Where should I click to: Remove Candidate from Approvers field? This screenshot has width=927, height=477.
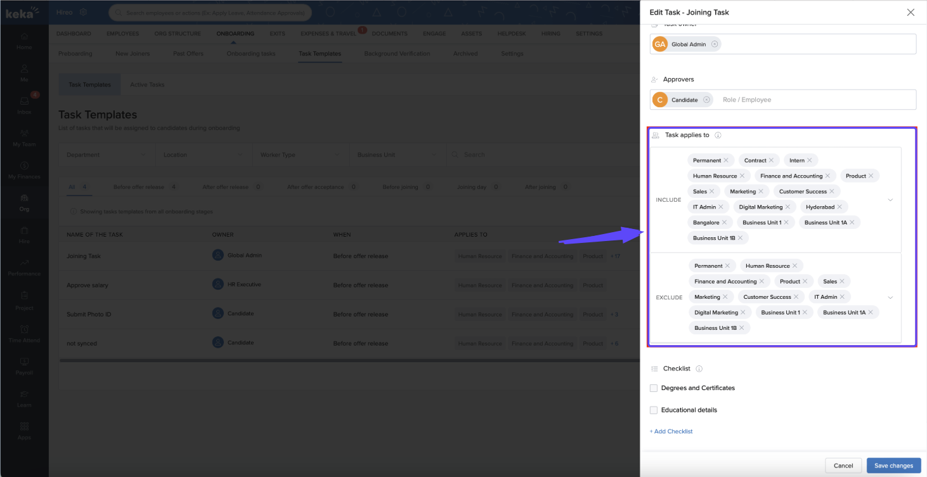tap(706, 100)
